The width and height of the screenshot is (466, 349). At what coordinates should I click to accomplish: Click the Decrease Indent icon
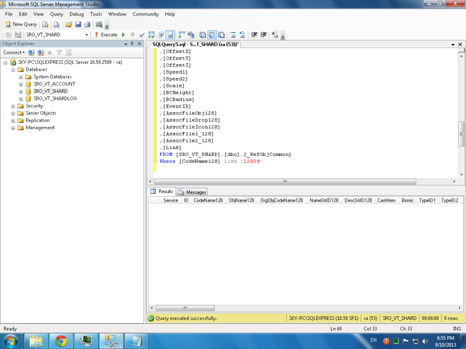[x=254, y=35]
